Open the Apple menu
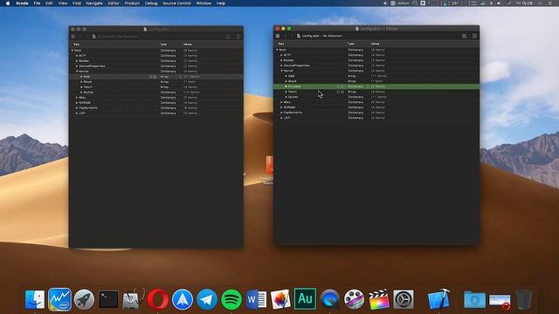Screen dimensions: 559x314 8,3
